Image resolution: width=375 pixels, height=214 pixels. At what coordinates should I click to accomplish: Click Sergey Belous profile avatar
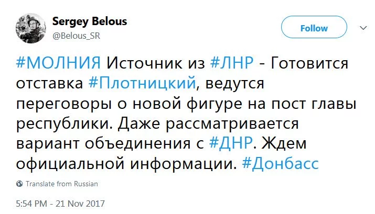[29, 28]
